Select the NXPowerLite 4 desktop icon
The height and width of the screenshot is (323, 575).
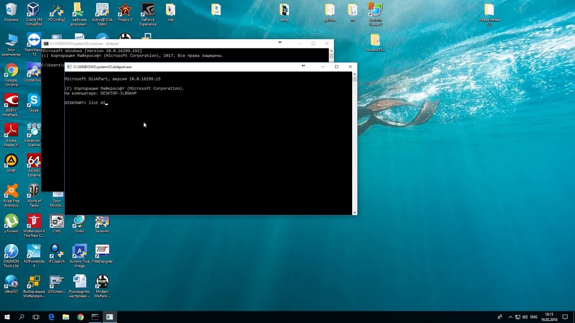point(34,256)
